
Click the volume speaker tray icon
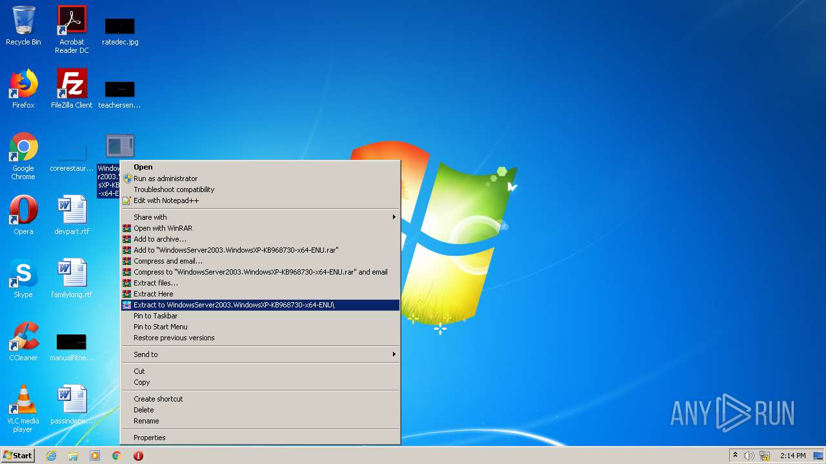click(749, 456)
